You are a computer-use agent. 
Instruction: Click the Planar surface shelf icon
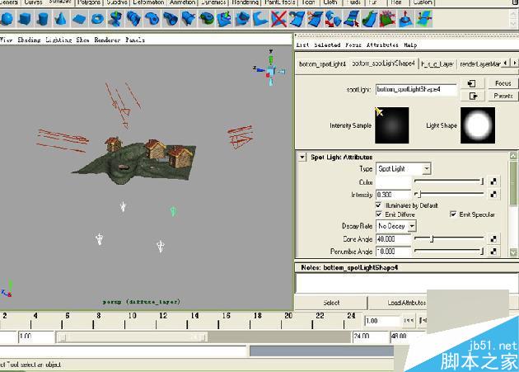pos(152,19)
